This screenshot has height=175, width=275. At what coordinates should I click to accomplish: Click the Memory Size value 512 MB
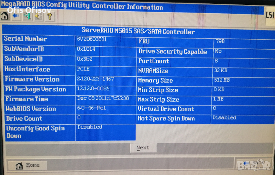click(x=221, y=80)
